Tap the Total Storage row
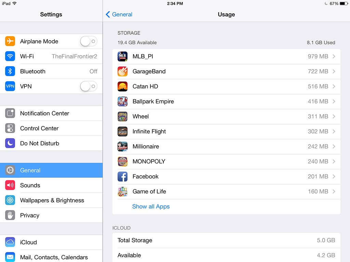Viewport: 350px width, 262px height. coord(226,240)
